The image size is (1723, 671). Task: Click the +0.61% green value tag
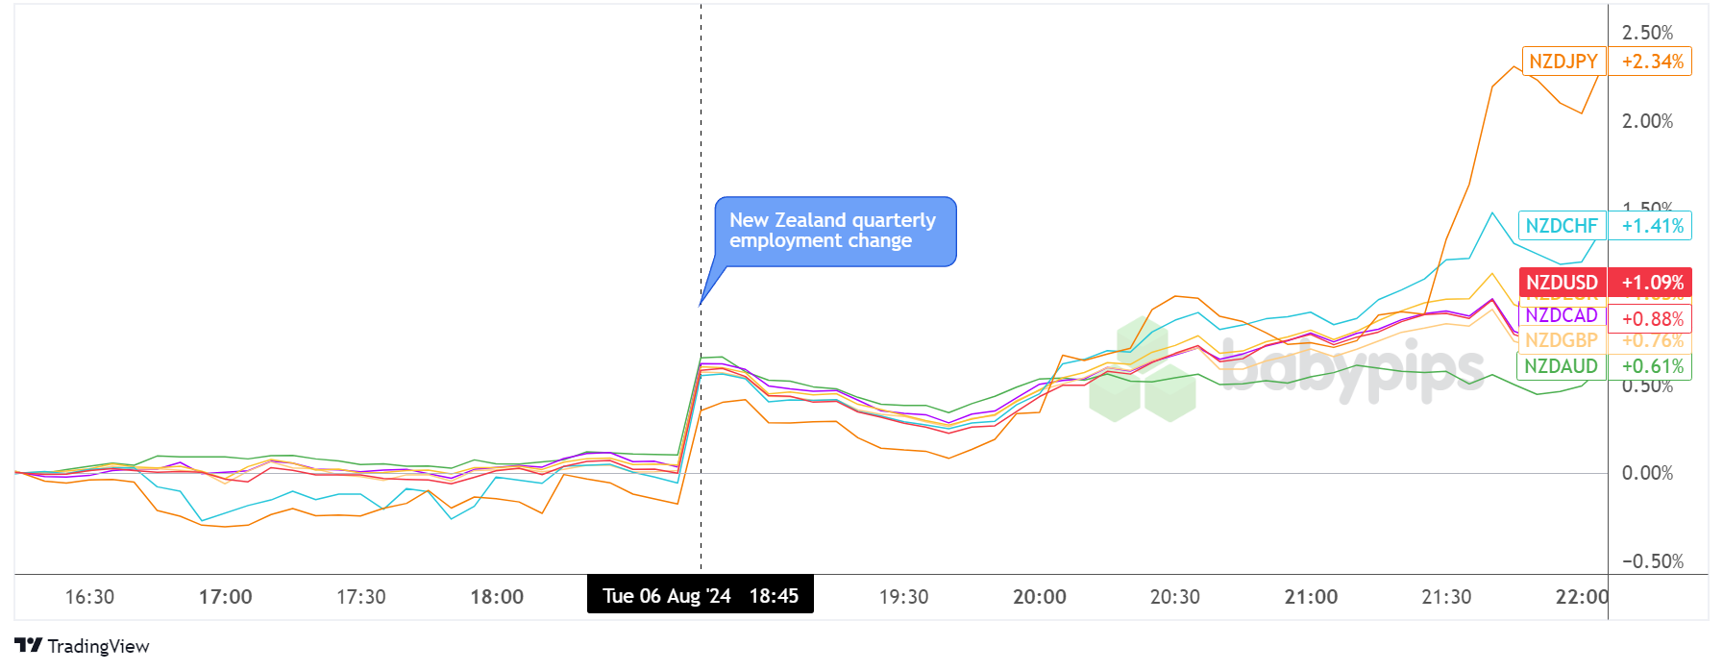click(1652, 366)
